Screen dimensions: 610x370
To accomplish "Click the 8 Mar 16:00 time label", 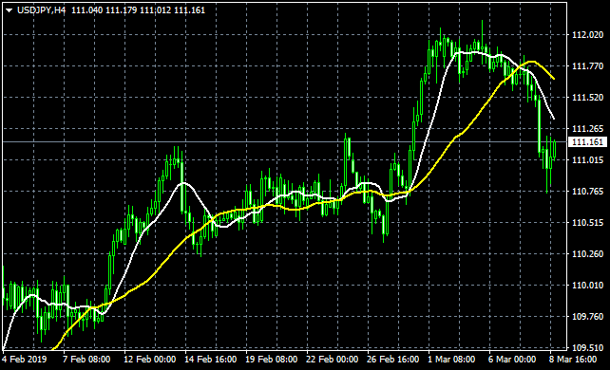I will click(x=573, y=360).
